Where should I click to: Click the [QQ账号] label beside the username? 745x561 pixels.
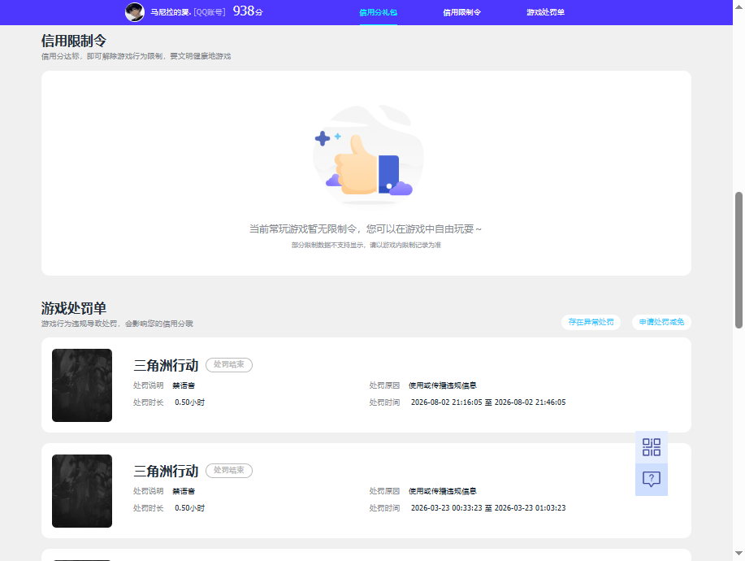click(x=210, y=12)
